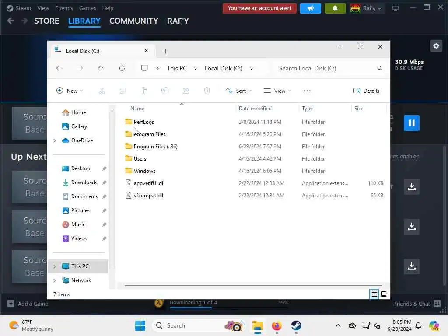Pause the Steam download
The width and height of the screenshot is (448, 336).
point(411,123)
